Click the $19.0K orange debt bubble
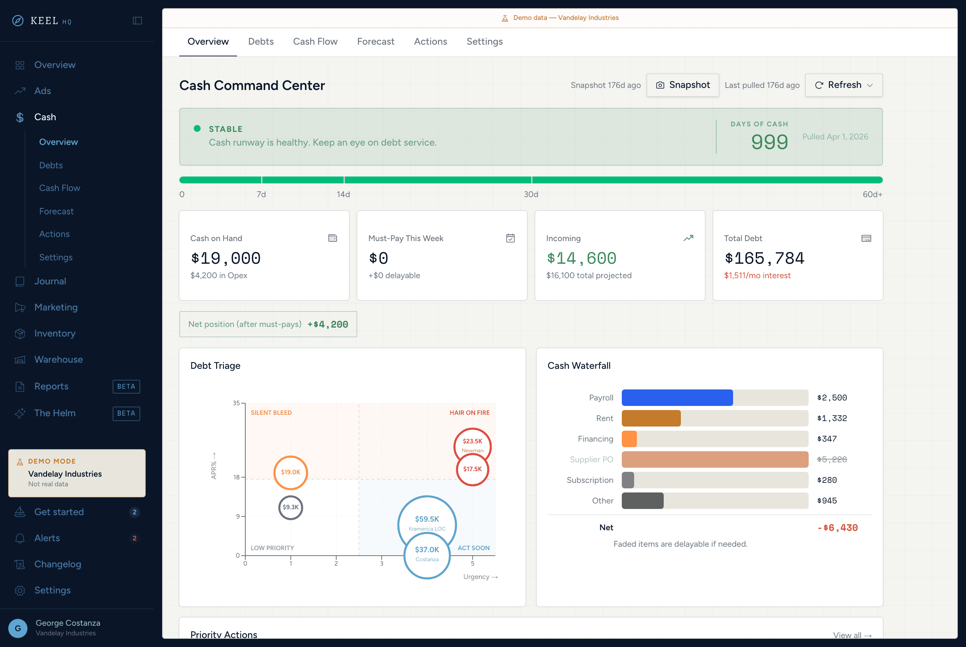966x647 pixels. 291,472
